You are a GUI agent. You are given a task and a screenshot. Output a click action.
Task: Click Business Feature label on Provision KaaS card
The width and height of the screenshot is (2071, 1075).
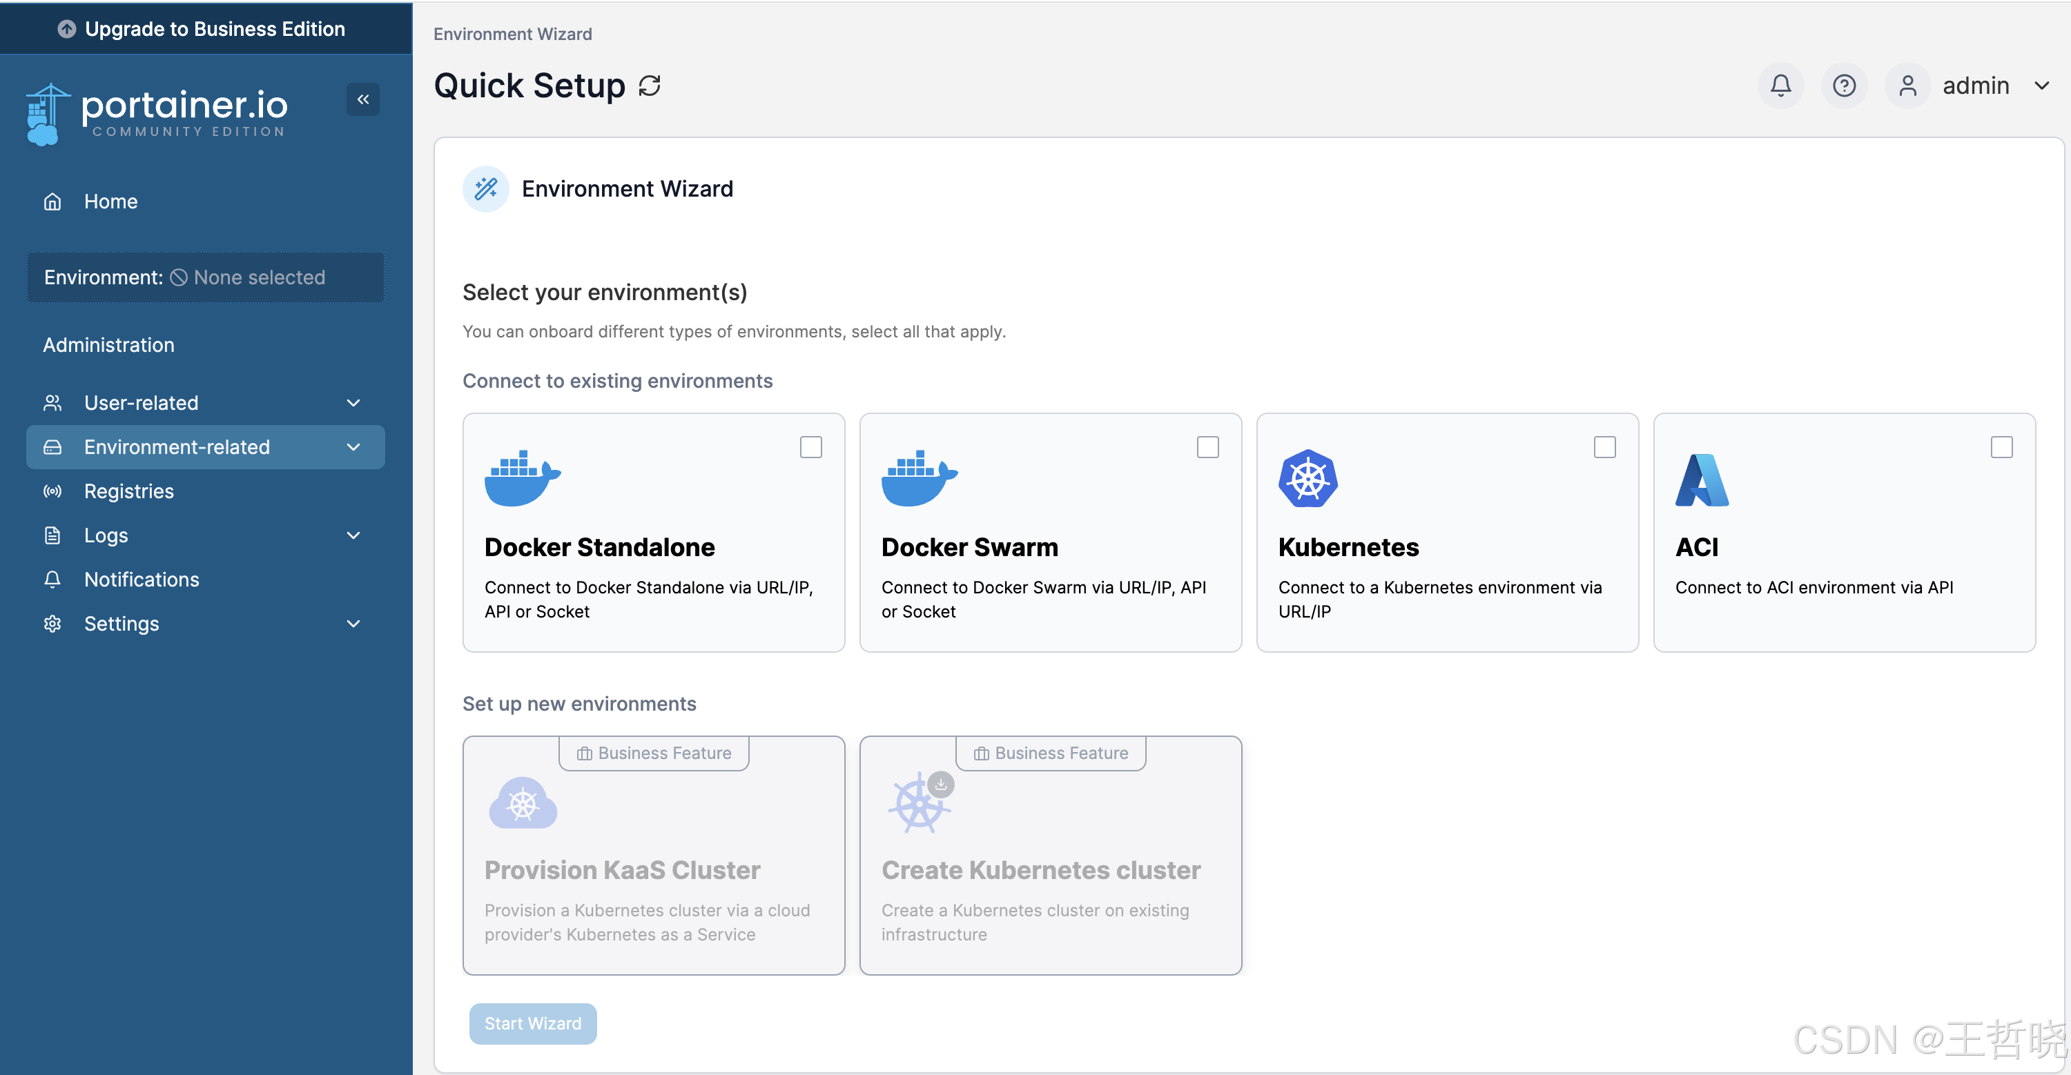[x=664, y=753]
